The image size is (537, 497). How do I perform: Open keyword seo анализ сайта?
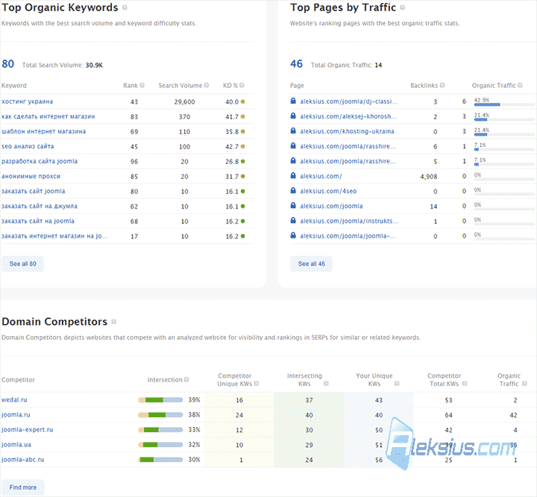click(28, 146)
